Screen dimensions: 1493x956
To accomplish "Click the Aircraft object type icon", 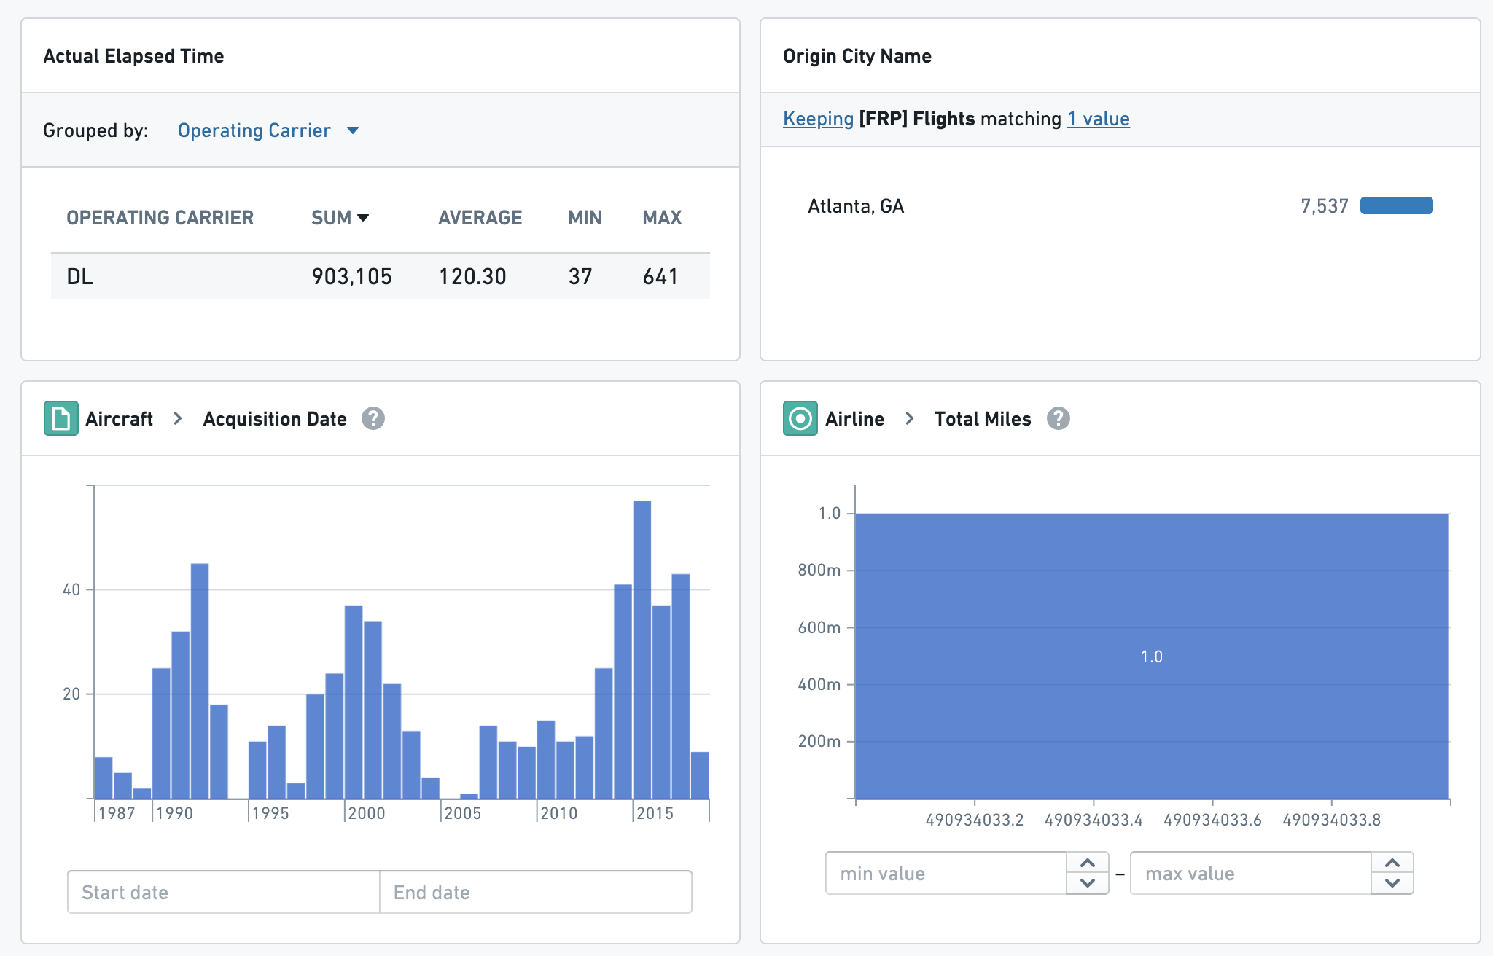I will [x=61, y=418].
